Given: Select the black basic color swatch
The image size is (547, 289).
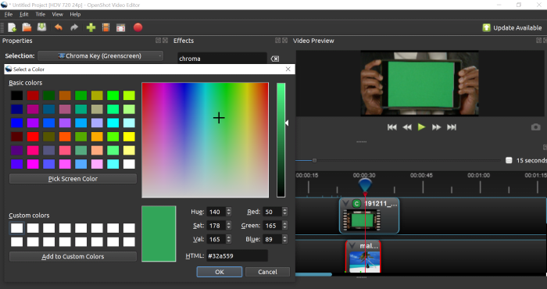Looking at the screenshot, I should click(x=16, y=95).
